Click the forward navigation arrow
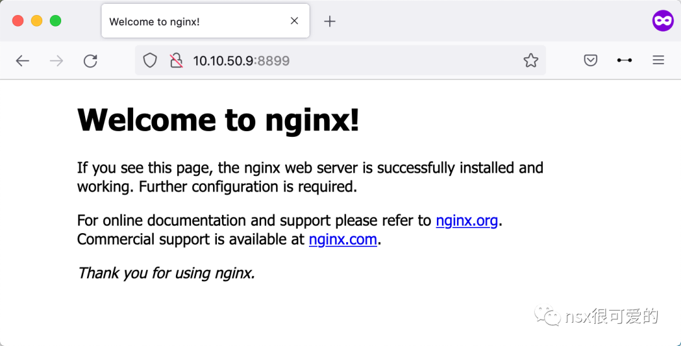681x346 pixels. [57, 61]
